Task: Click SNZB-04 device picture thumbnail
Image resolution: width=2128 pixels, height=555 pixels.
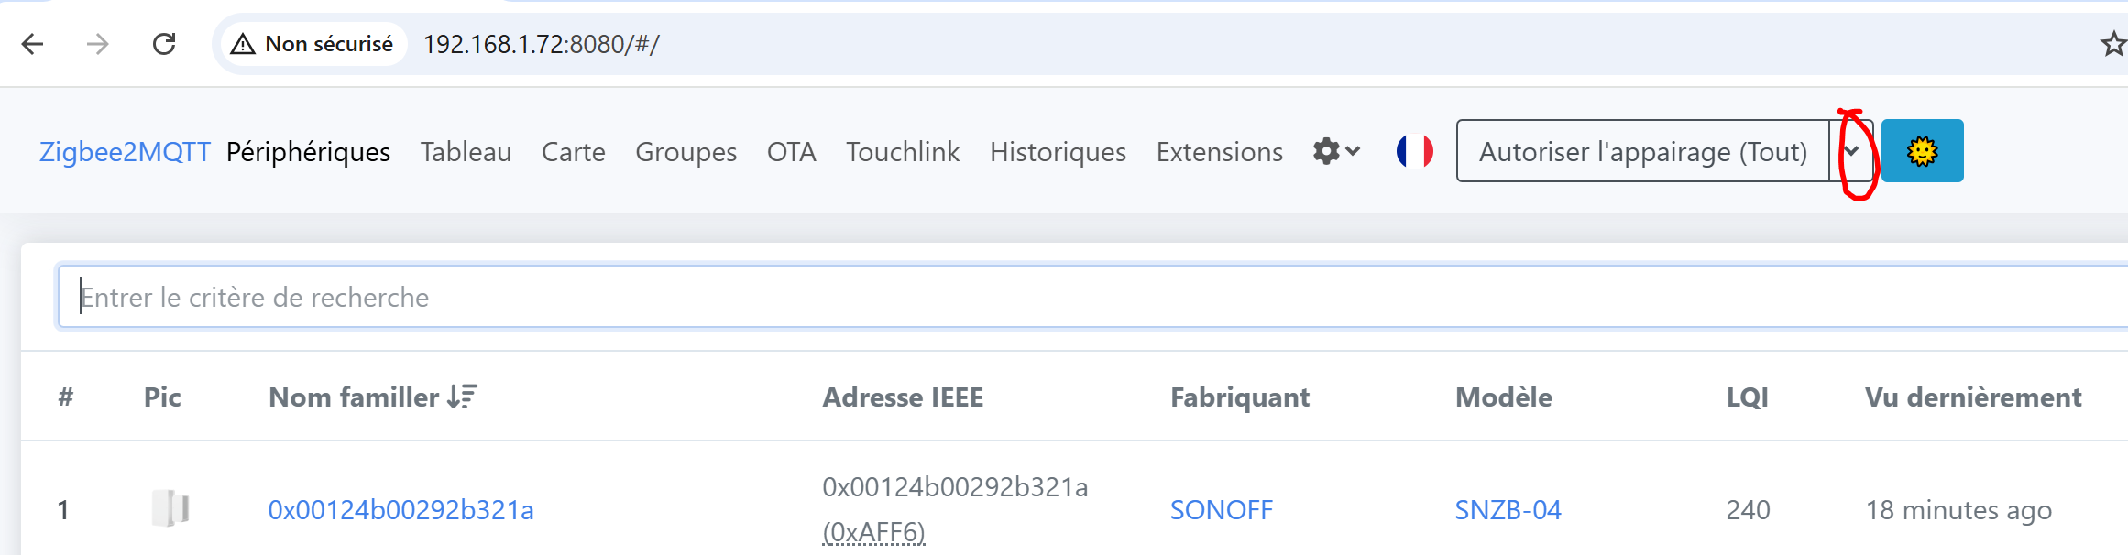Action: 170,508
